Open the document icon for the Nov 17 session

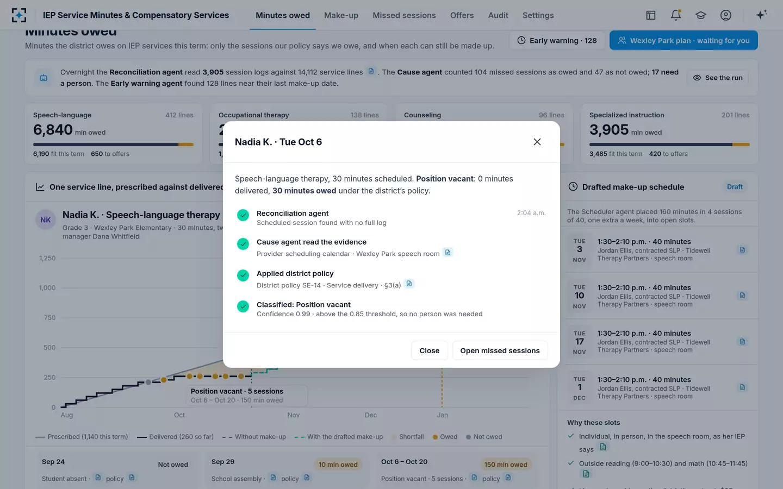(742, 342)
